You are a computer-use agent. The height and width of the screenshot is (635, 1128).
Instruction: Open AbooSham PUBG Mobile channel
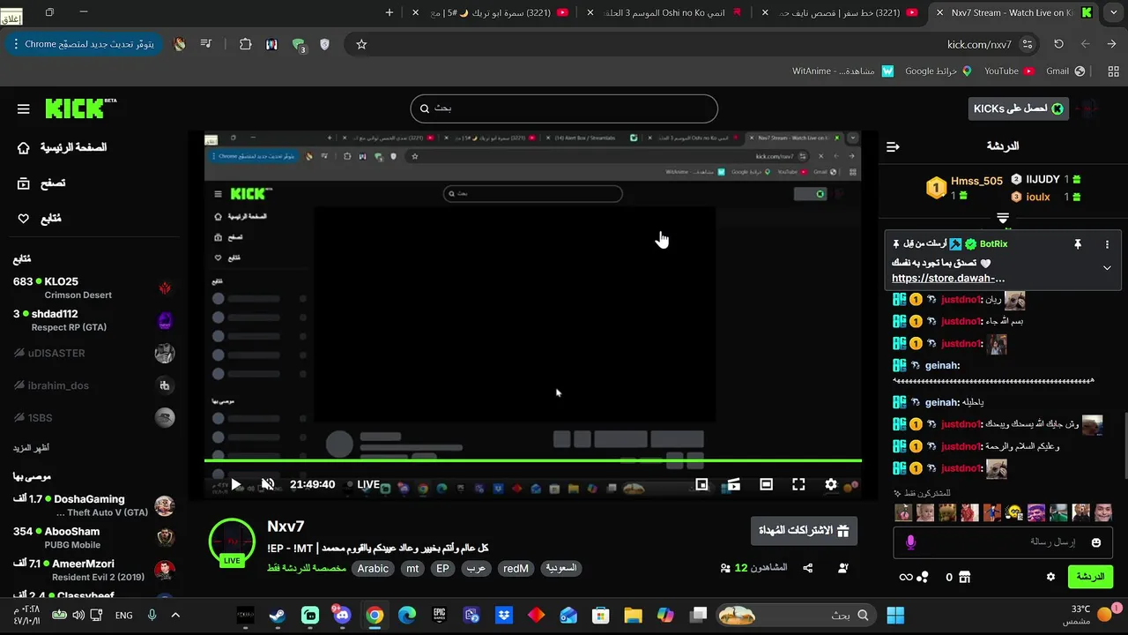point(93,538)
